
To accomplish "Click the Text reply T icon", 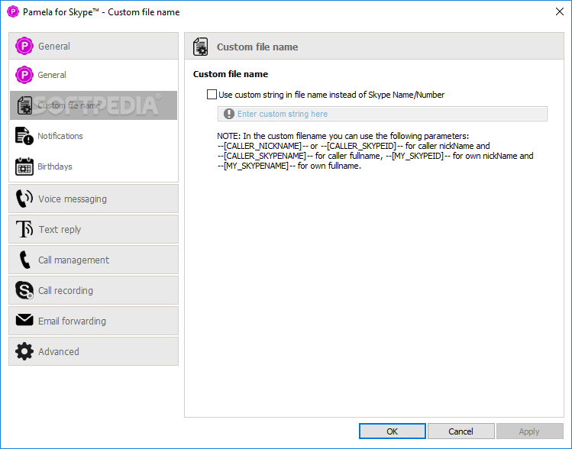I will [x=24, y=229].
